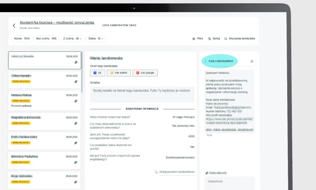Viewport: 316px width, 190px height.
Task: Click the Wiadomość message input field
Action: pyautogui.click(x=230, y=183)
